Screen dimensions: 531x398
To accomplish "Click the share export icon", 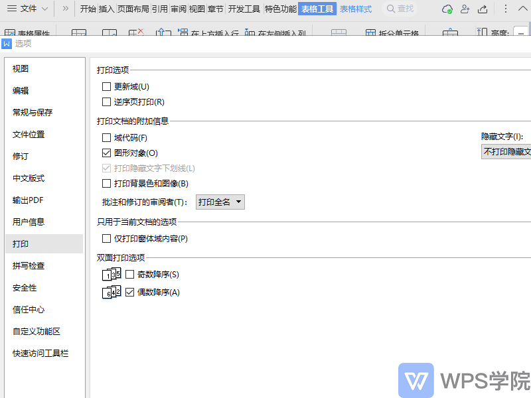I will 483,9.
